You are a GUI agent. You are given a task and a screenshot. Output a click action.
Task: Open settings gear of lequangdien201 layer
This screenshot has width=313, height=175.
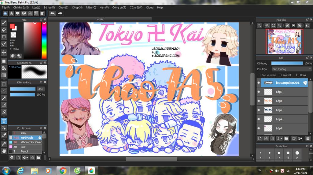(305, 83)
